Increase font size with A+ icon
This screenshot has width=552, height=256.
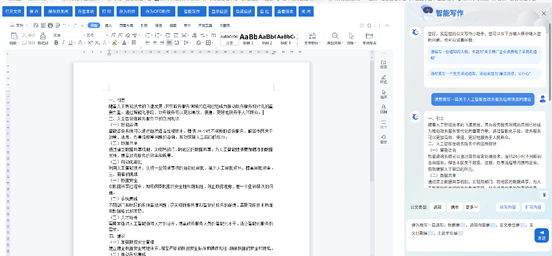pos(113,35)
